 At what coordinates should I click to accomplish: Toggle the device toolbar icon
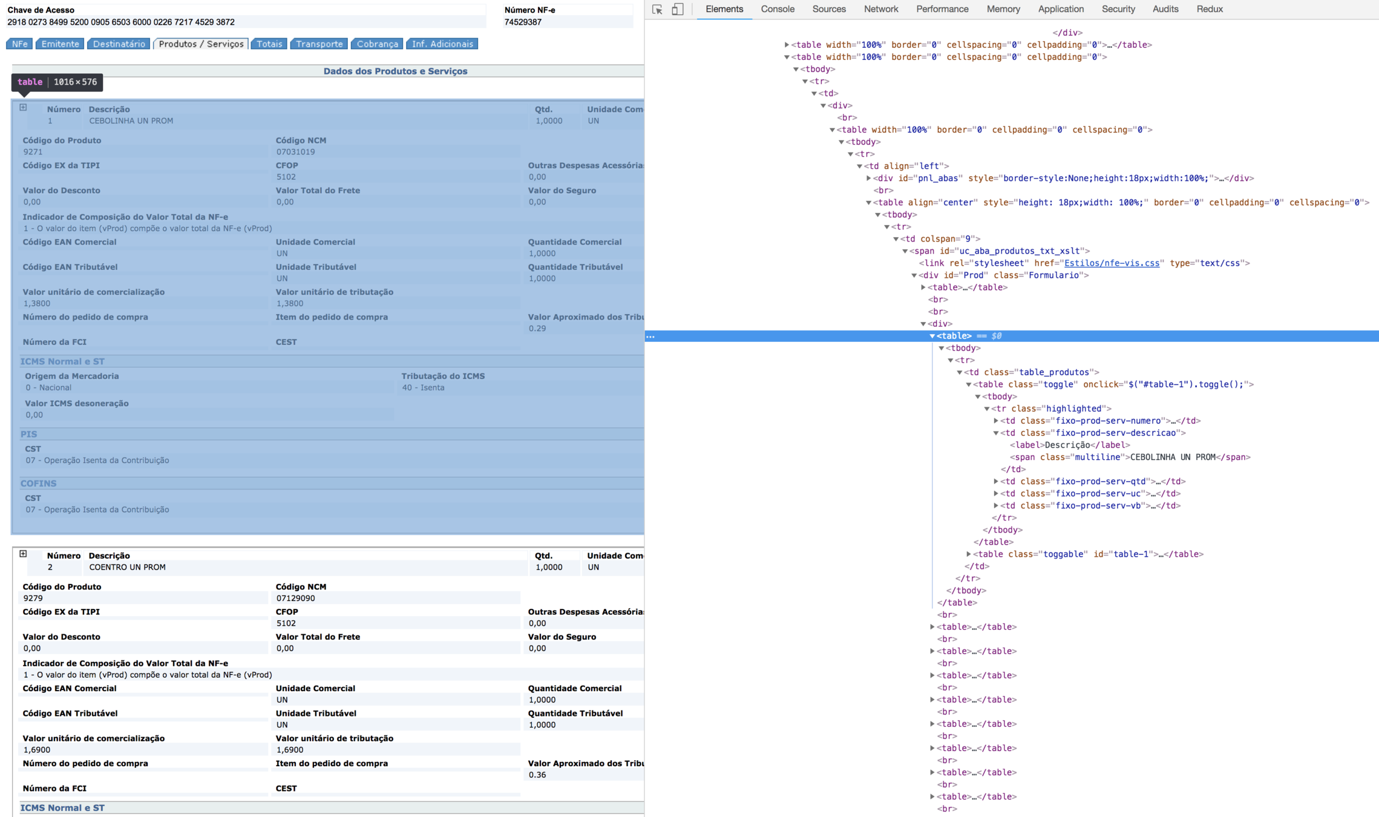click(678, 9)
